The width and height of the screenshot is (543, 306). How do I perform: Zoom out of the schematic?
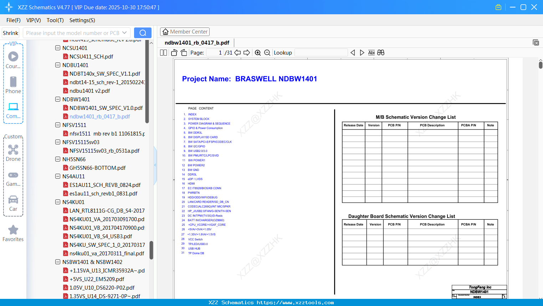tap(267, 53)
